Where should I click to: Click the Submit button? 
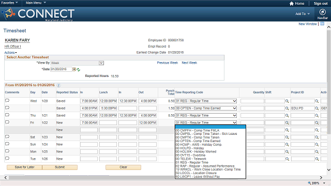pyautogui.click(x=60, y=167)
